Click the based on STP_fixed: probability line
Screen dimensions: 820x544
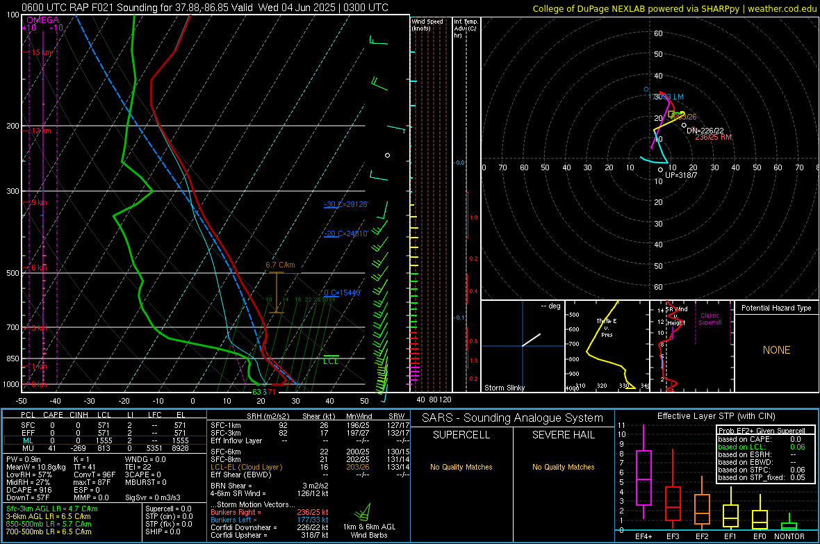click(x=762, y=477)
